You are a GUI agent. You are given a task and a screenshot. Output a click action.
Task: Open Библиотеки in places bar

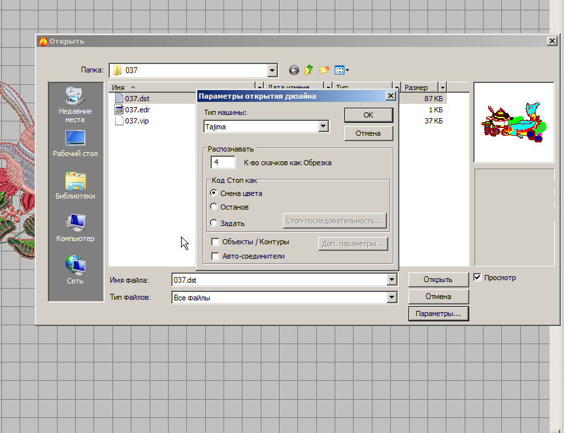(x=75, y=185)
